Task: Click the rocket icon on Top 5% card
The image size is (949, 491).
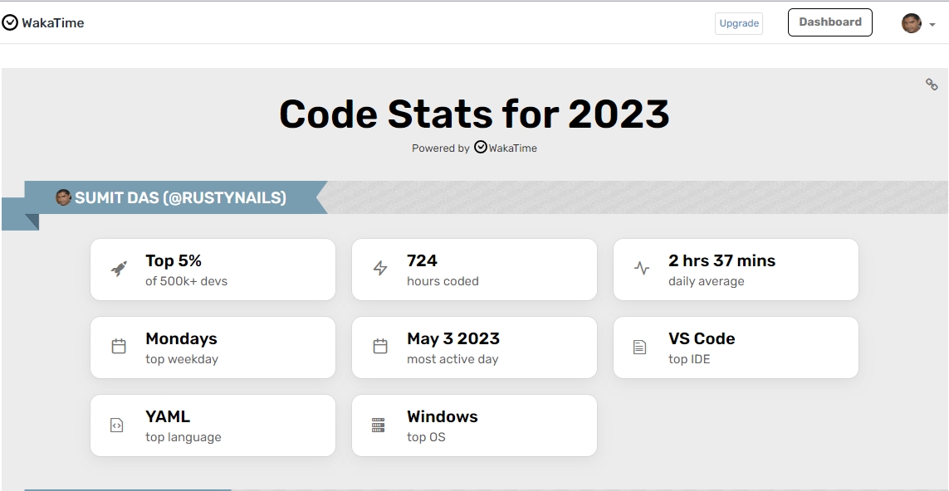Action: [120, 269]
